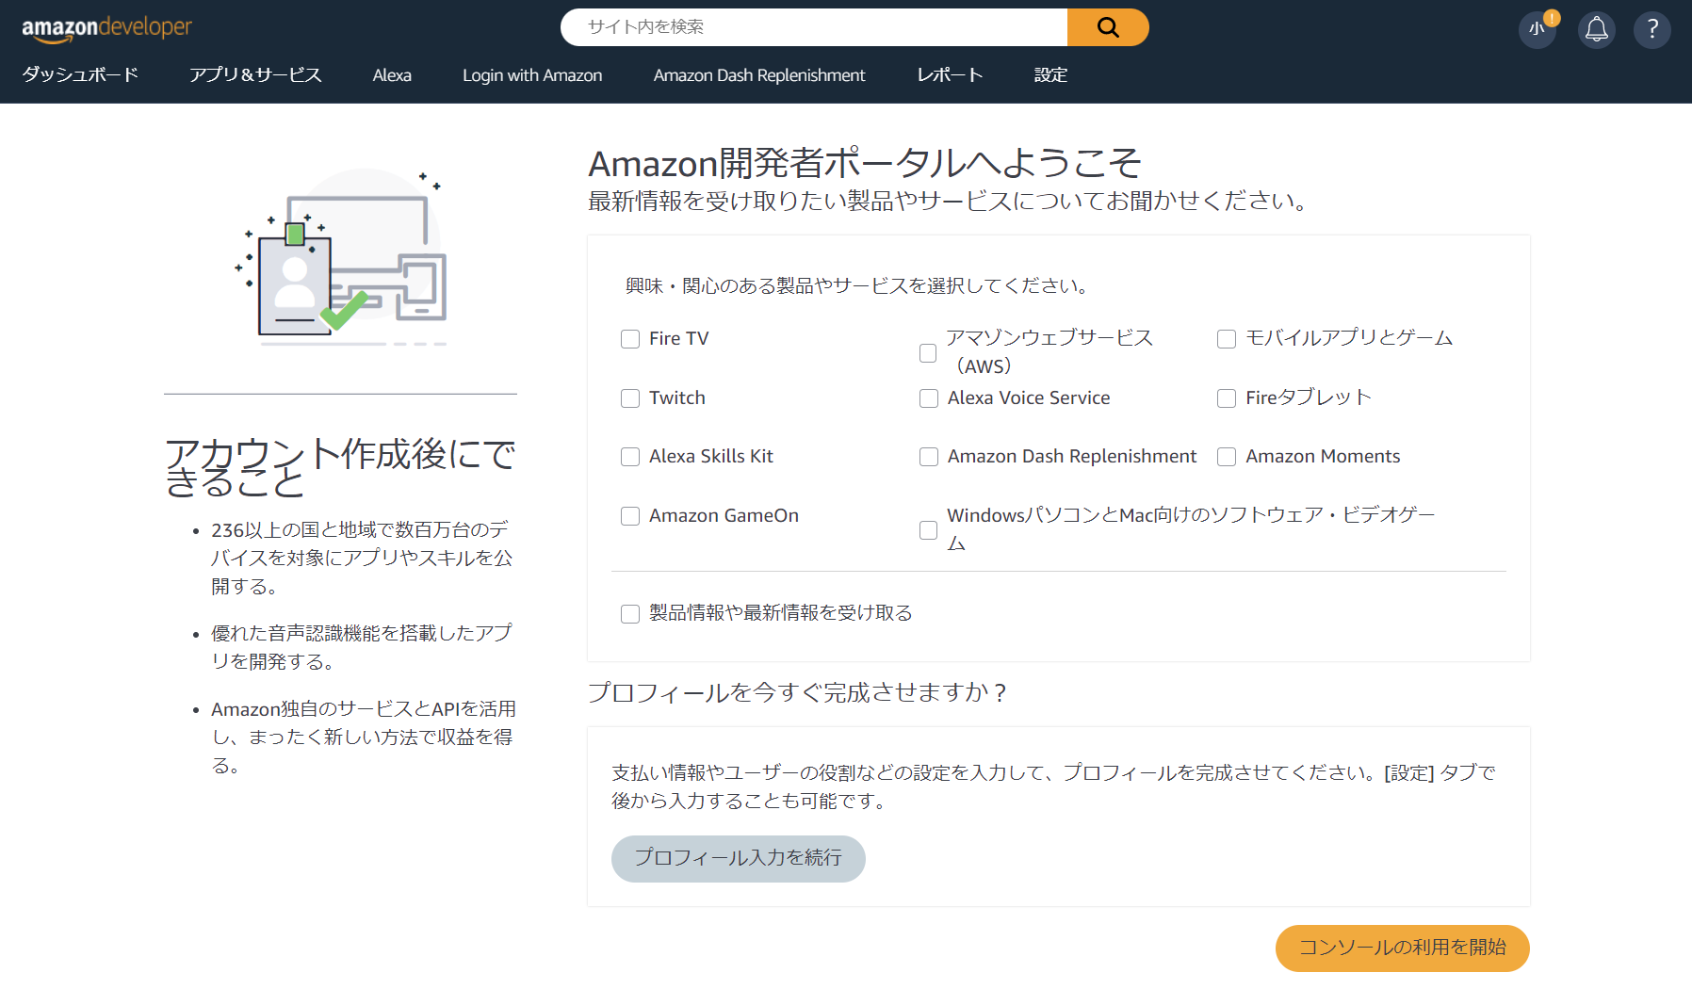Click the search magnifier icon
The image size is (1692, 1005).
point(1107,27)
